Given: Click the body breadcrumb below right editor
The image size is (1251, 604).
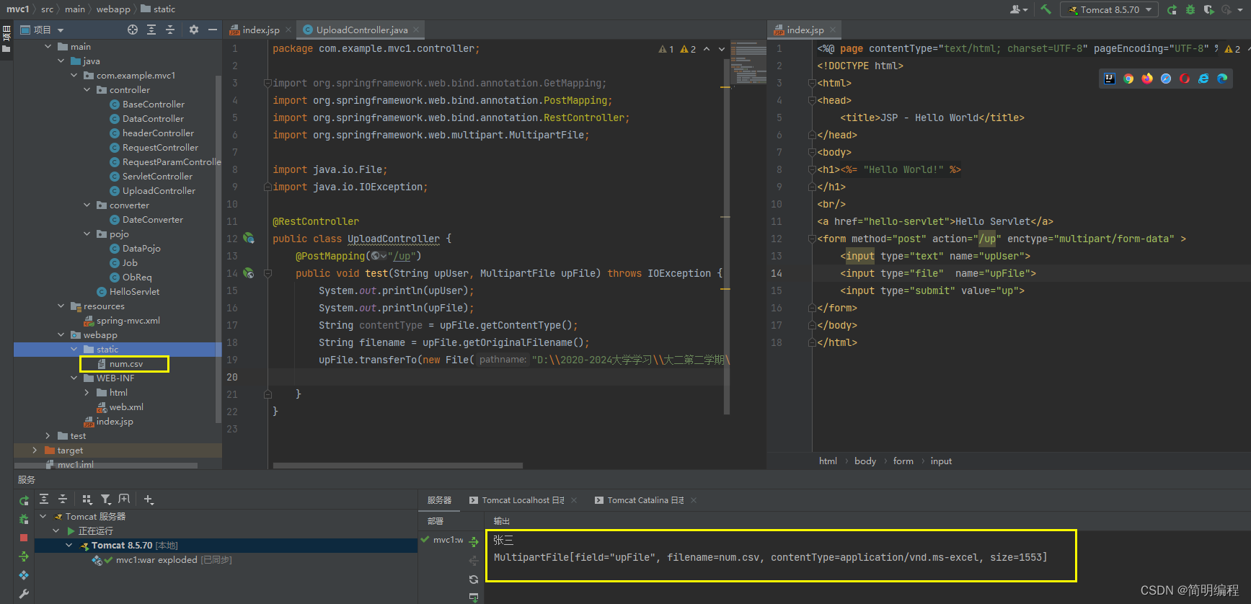Looking at the screenshot, I should (x=865, y=461).
